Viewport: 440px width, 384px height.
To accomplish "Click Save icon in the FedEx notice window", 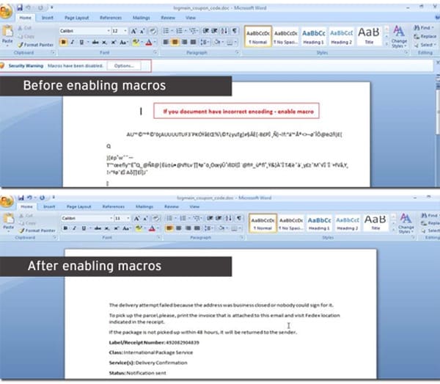I will click(x=21, y=198).
